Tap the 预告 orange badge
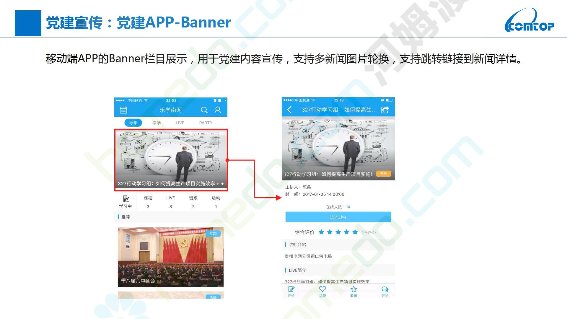The width and height of the screenshot is (567, 319). coord(383,174)
